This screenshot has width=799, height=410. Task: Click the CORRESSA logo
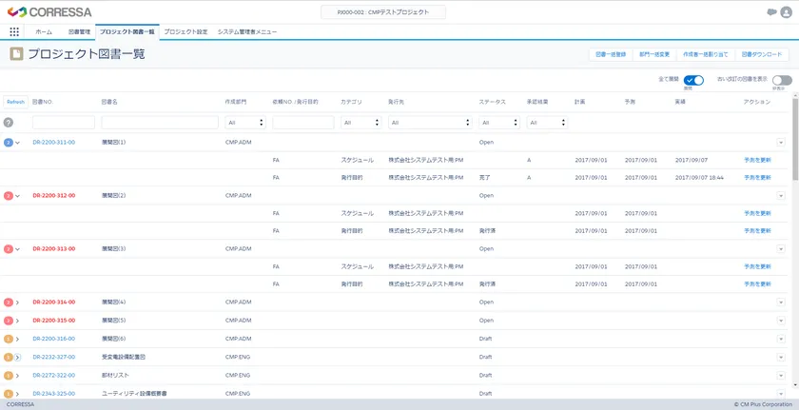pos(48,12)
